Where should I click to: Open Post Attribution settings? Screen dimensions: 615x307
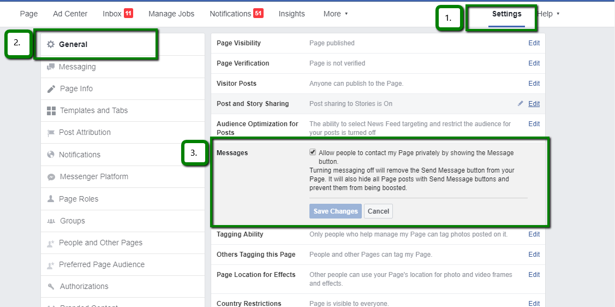coord(123,133)
